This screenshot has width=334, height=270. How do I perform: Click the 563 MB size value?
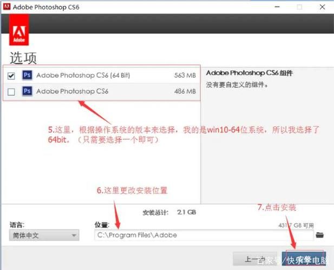click(185, 75)
